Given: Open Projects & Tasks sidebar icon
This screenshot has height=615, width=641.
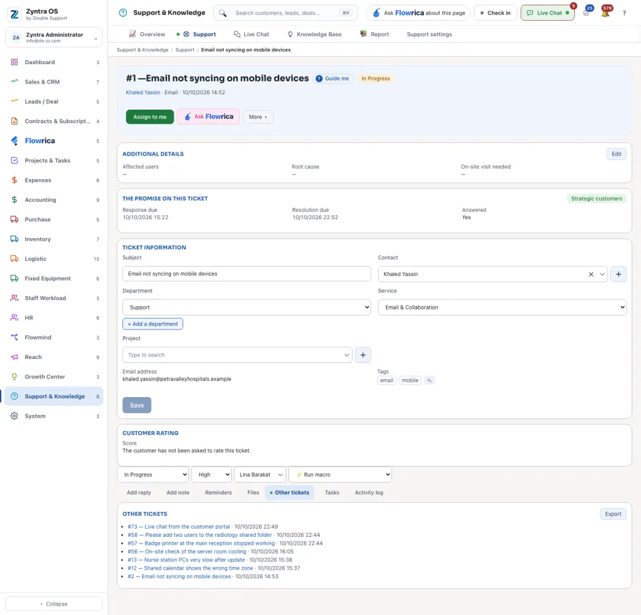Looking at the screenshot, I should 14,160.
